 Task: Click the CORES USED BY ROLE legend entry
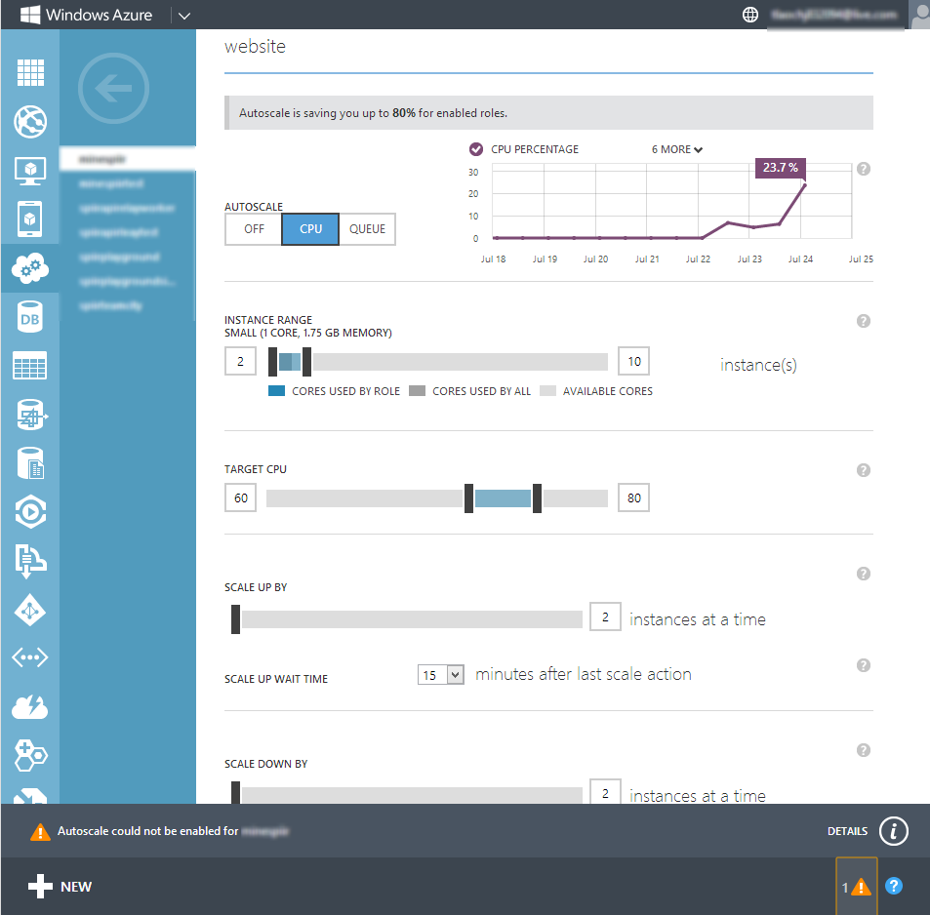(335, 391)
